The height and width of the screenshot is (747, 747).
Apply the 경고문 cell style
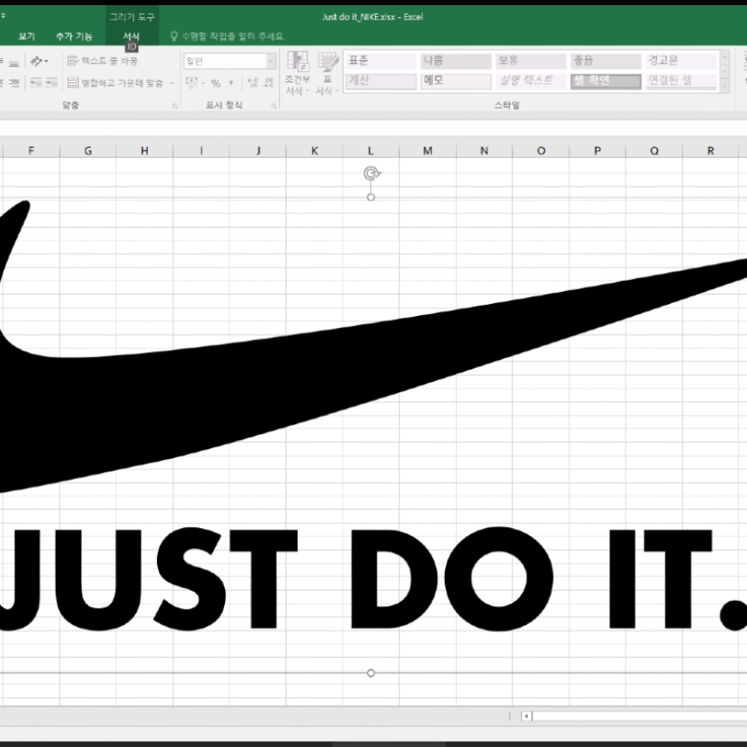[x=681, y=60]
